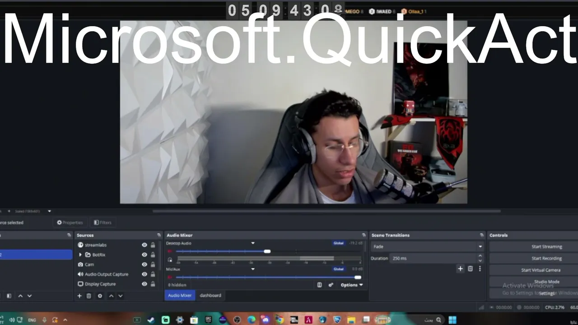Click the Audio Output Capture speaker icon

pos(80,274)
